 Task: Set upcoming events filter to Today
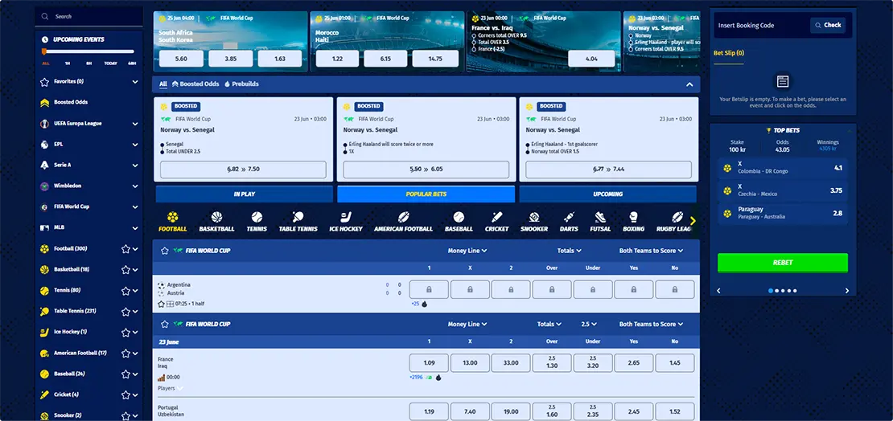click(x=110, y=63)
